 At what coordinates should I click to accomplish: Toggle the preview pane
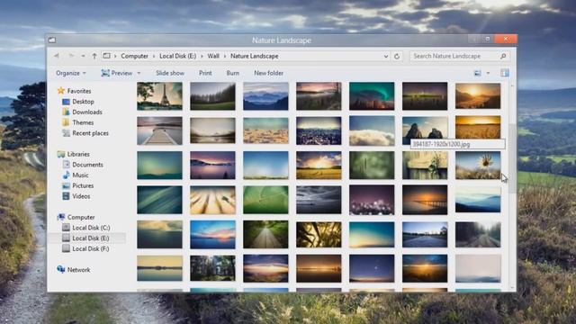(505, 73)
